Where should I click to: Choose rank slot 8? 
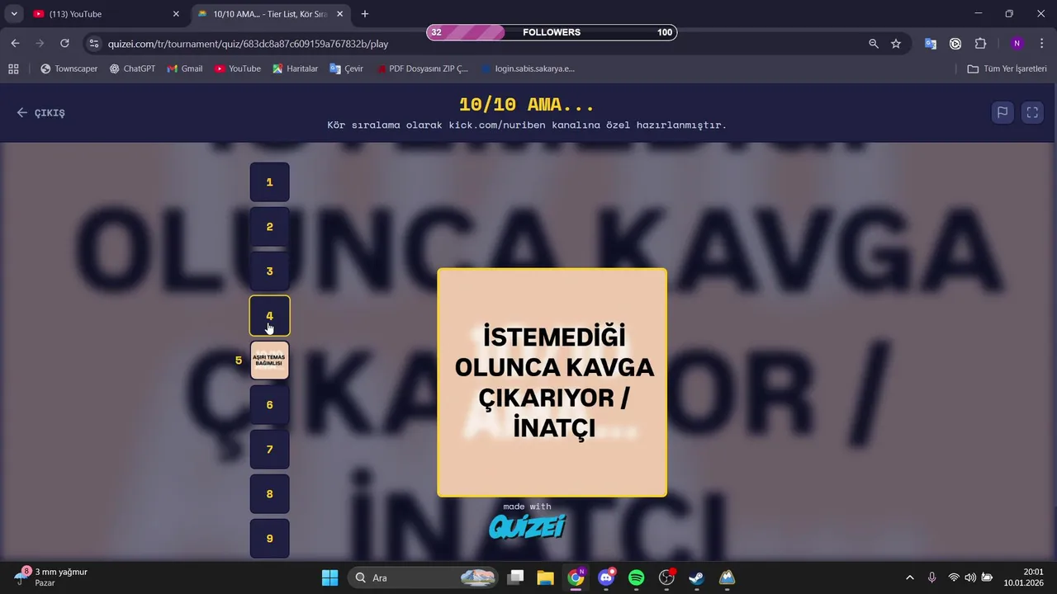[269, 493]
